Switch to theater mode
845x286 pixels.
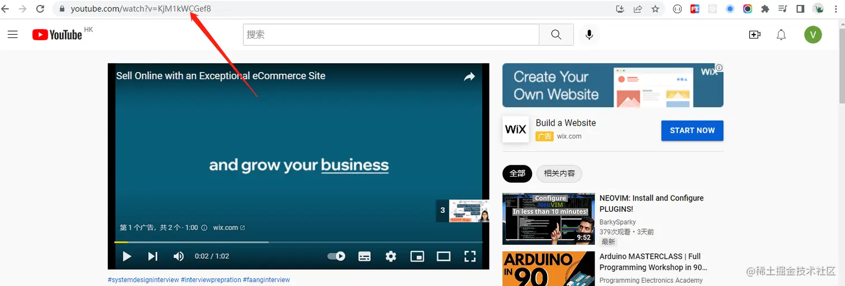[x=444, y=256]
